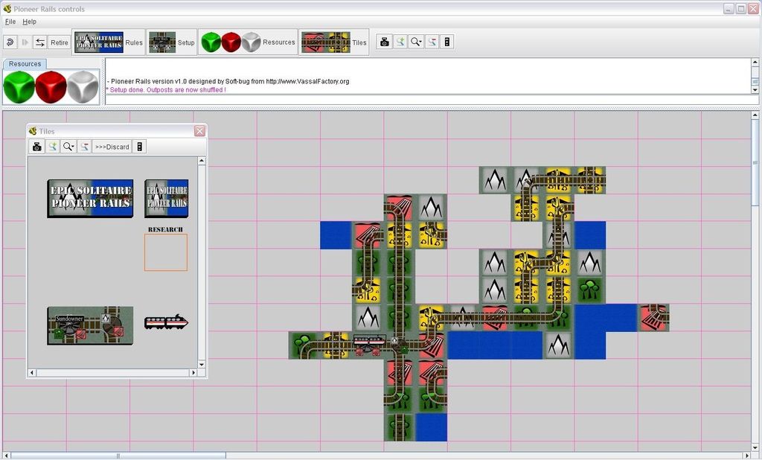Click the Retire button
Image resolution: width=762 pixels, height=460 pixels.
pyautogui.click(x=60, y=42)
